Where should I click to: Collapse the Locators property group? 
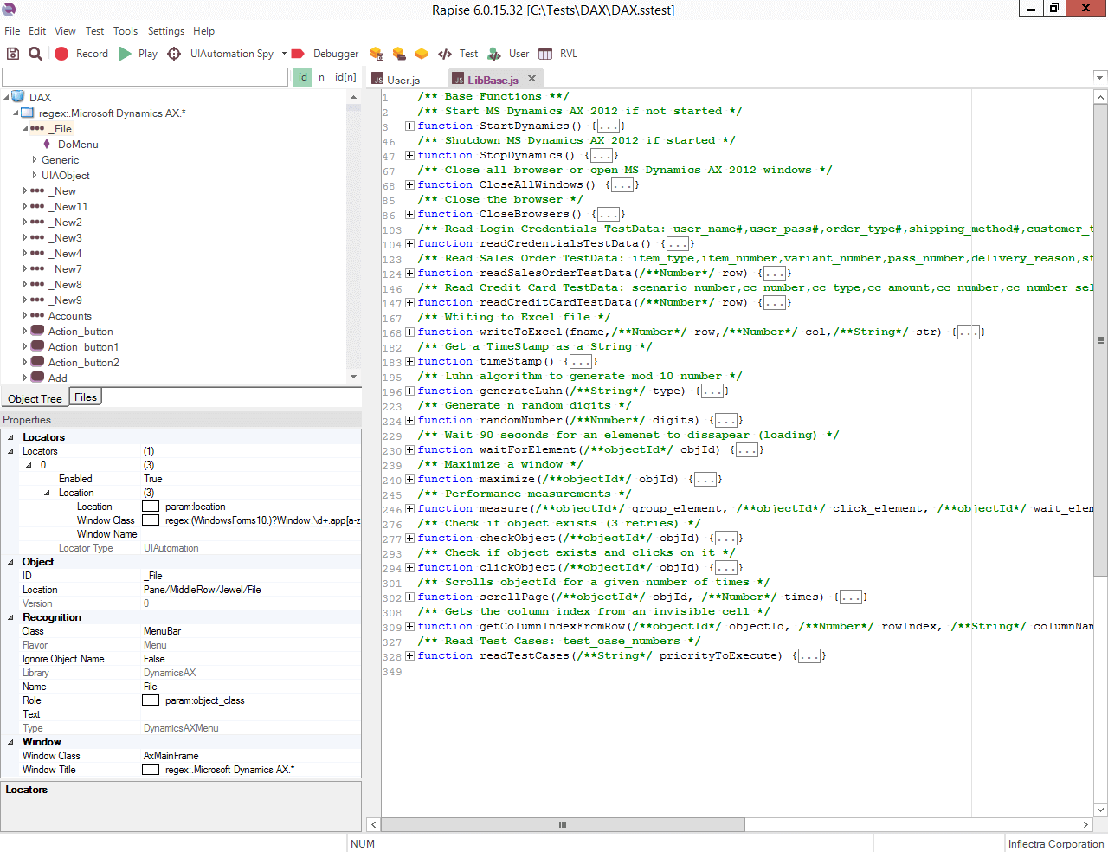click(10, 437)
